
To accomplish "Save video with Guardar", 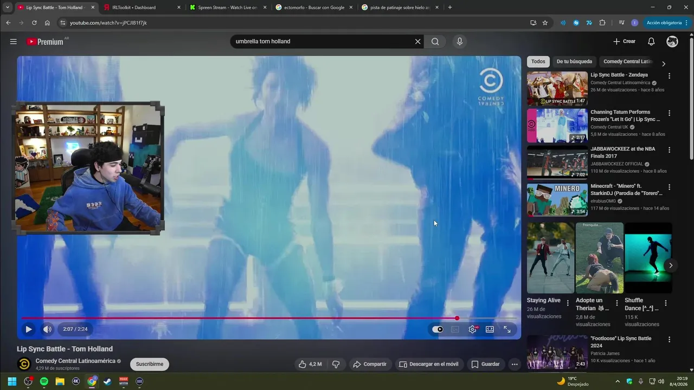I will pyautogui.click(x=485, y=364).
